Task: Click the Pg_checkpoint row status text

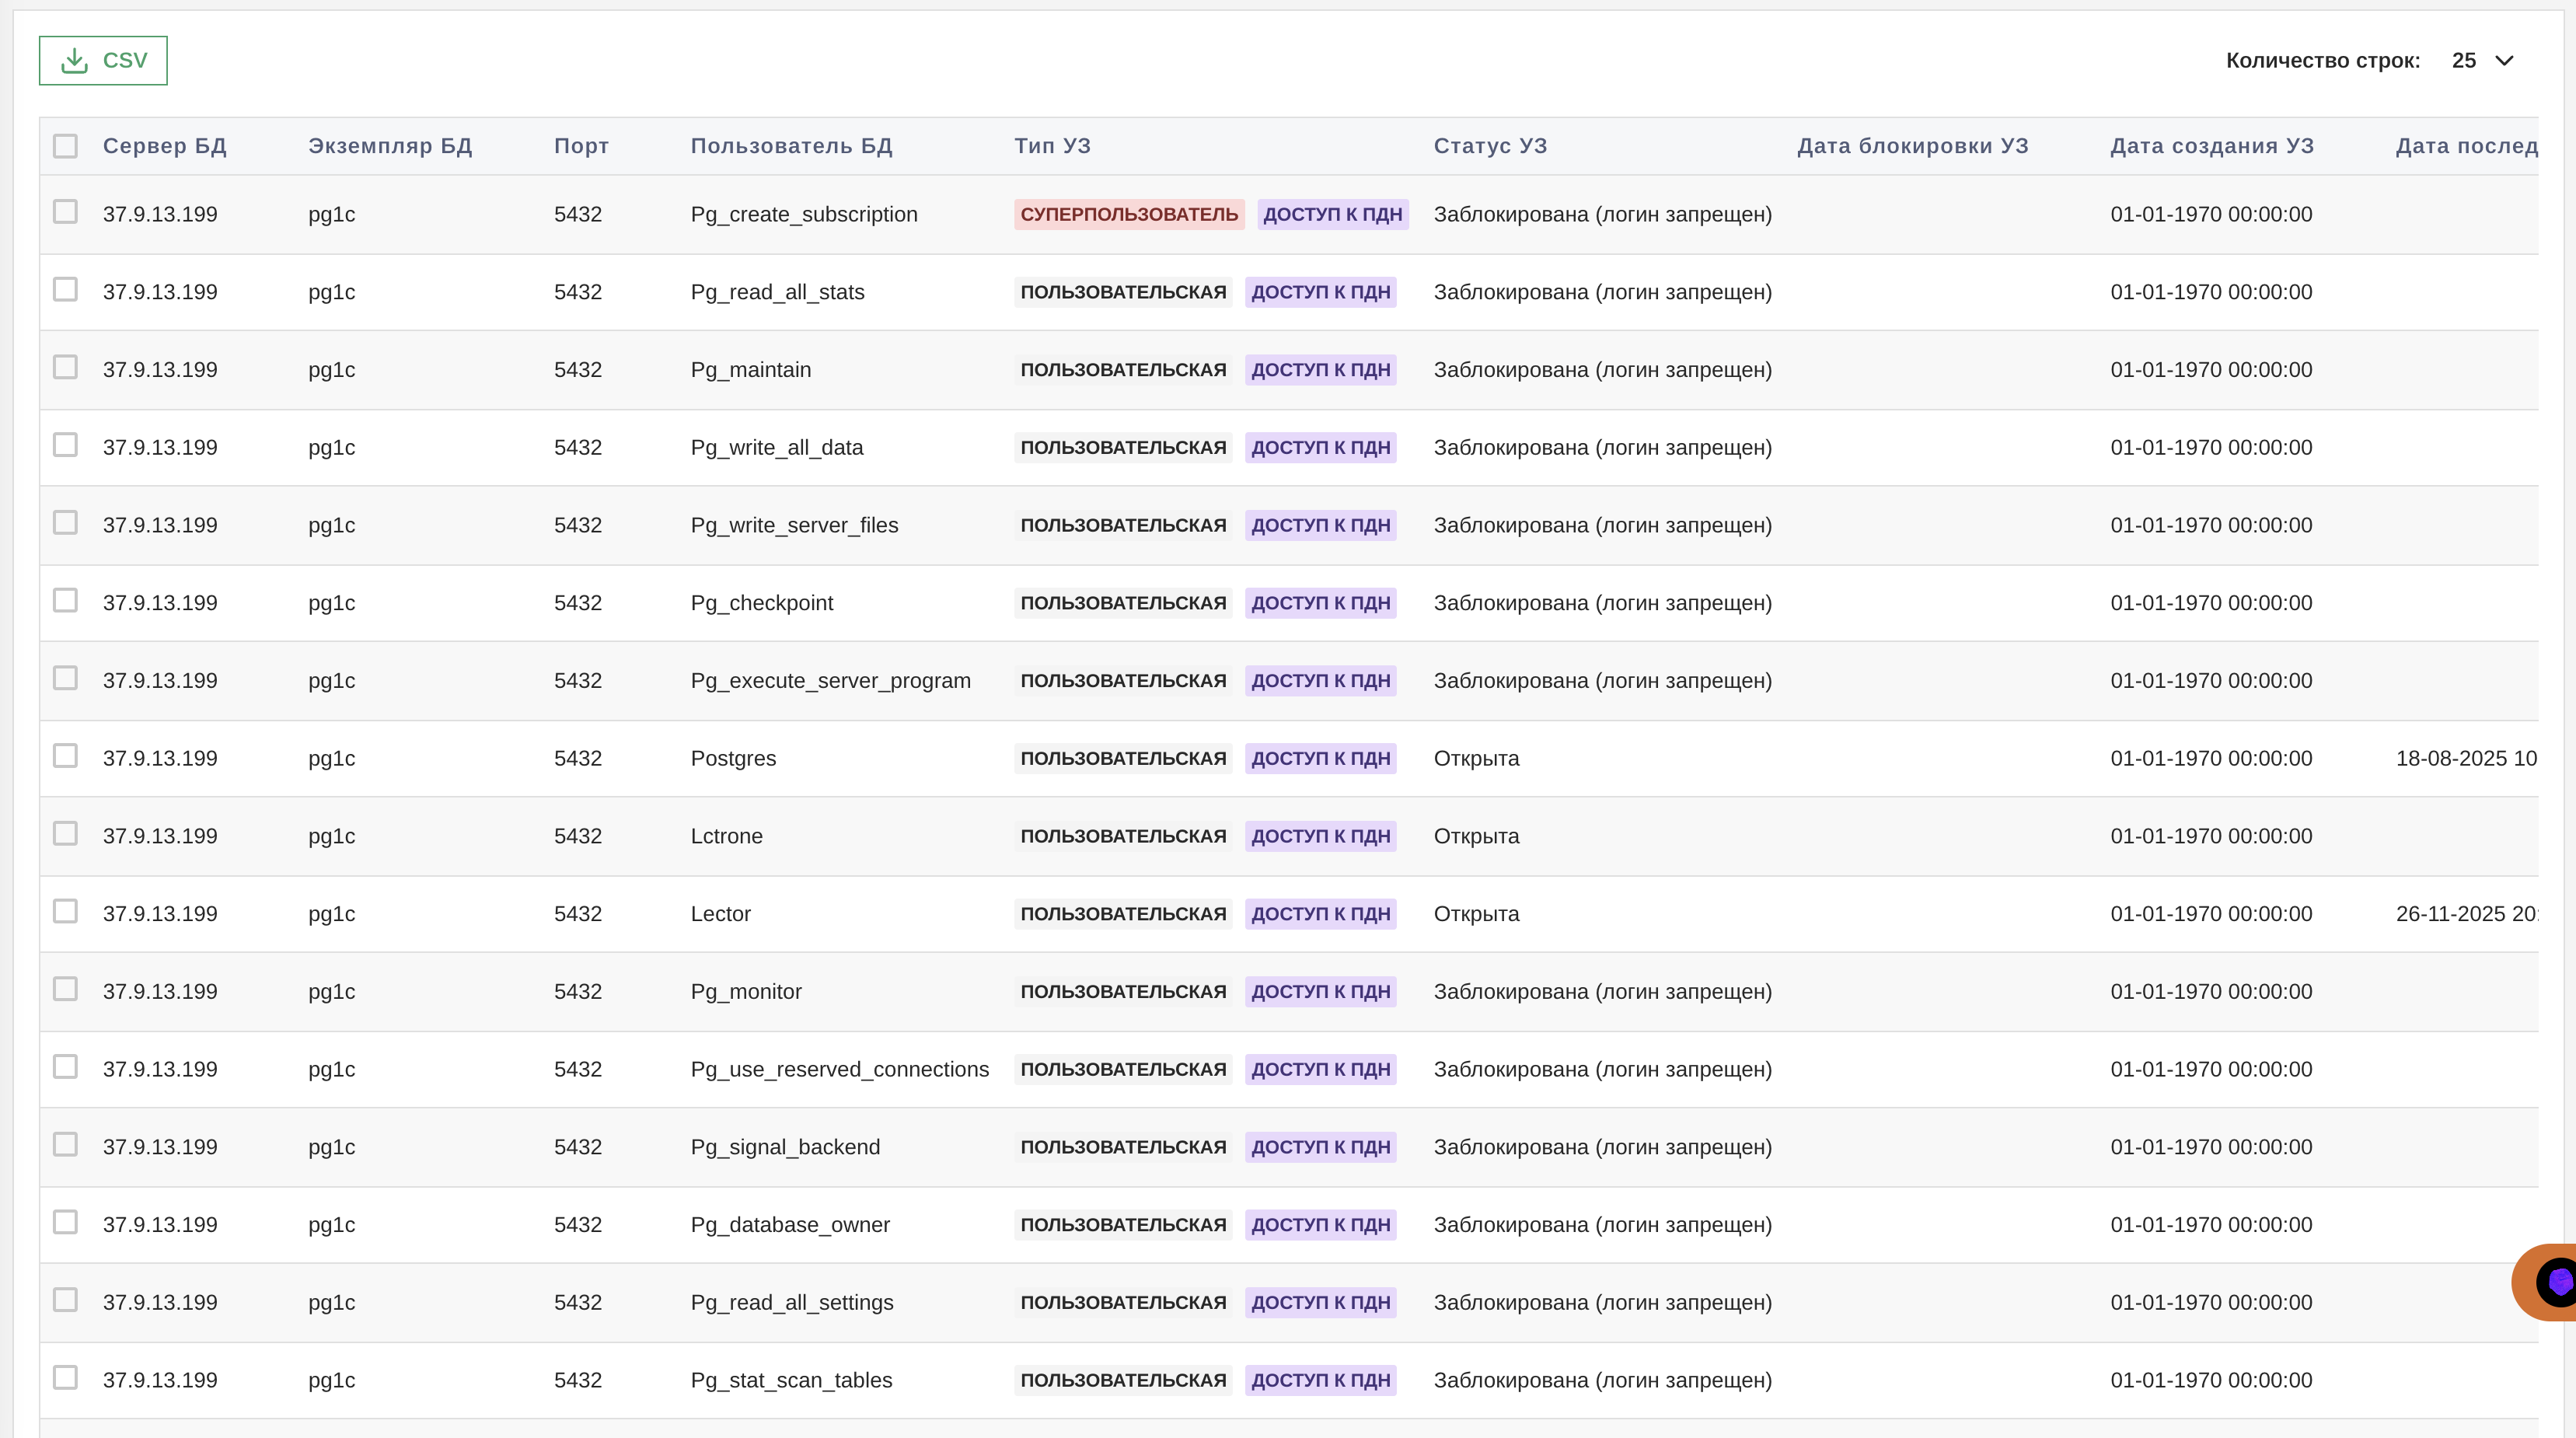Action: (x=1602, y=603)
